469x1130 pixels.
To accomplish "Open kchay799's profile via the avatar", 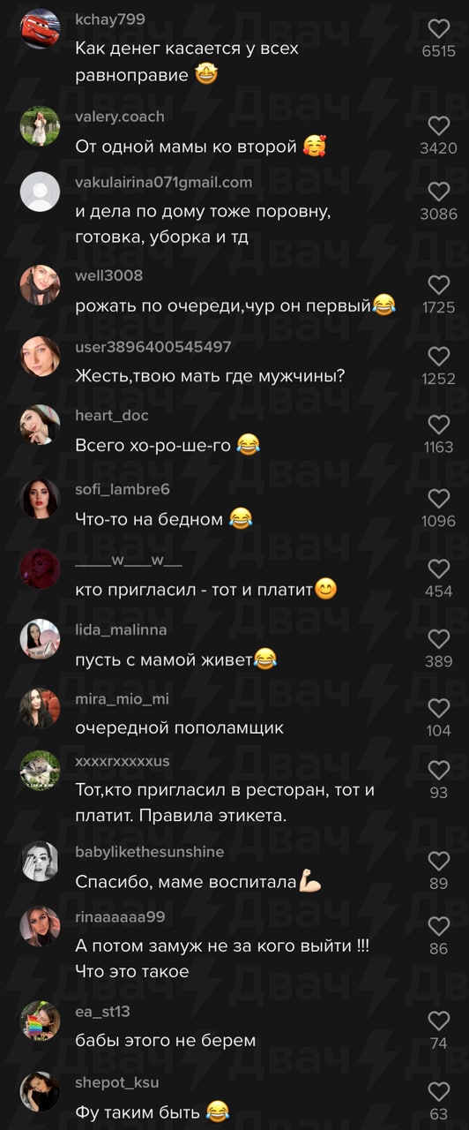I will [40, 28].
